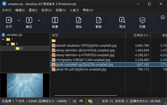This screenshot has height=105, width=167.
Task: Collapse folder 1 in the tree
Action: click(x=3, y=39)
